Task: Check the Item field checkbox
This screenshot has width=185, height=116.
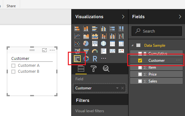Action: (140, 67)
